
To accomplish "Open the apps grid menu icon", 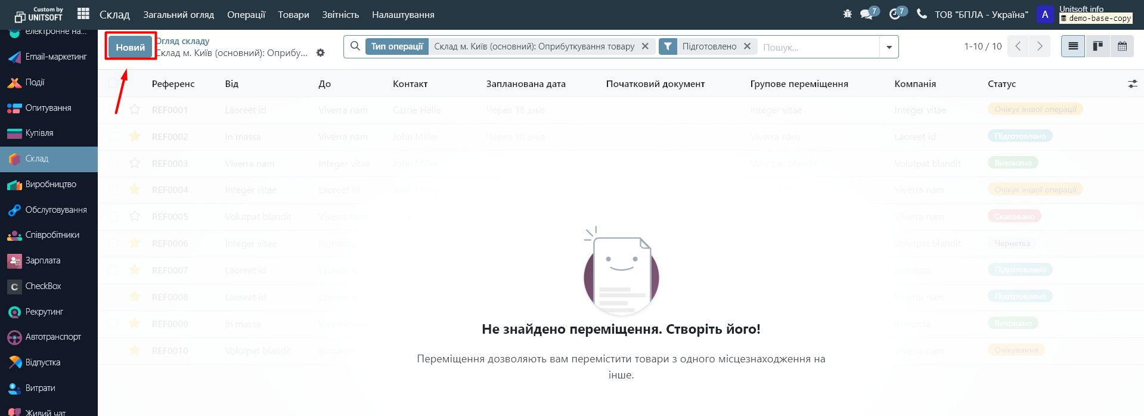I will 83,14.
